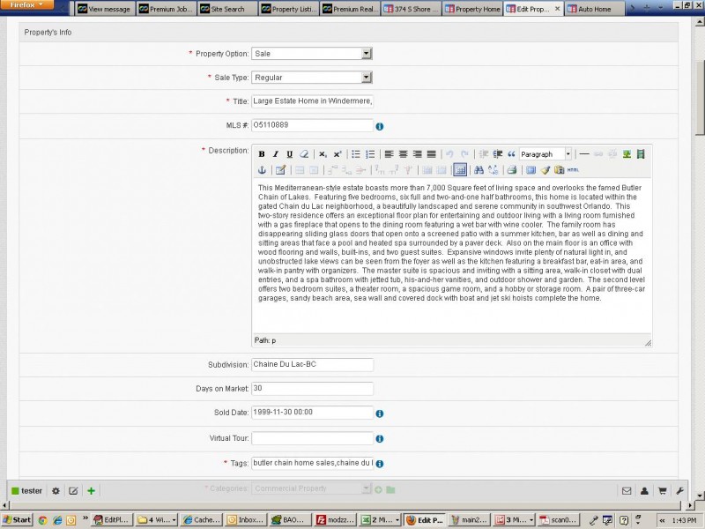
Task: Click the eraser remove-formatting icon
Action: pyautogui.click(x=304, y=154)
